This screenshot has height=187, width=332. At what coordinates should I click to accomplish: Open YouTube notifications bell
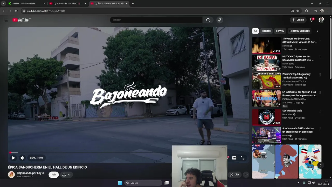pos(312,20)
